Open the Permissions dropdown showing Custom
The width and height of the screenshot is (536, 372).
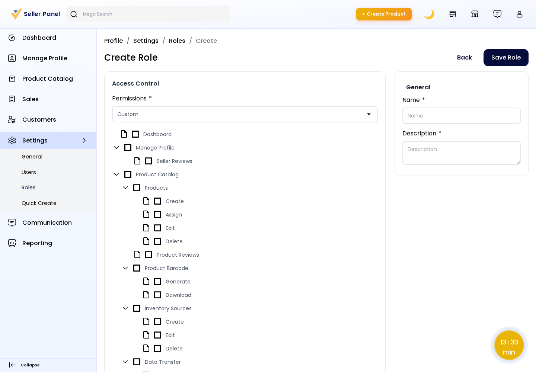(245, 114)
